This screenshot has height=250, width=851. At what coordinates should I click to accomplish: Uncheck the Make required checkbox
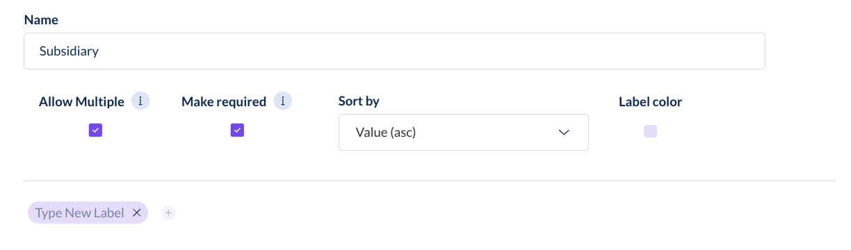pyautogui.click(x=237, y=130)
